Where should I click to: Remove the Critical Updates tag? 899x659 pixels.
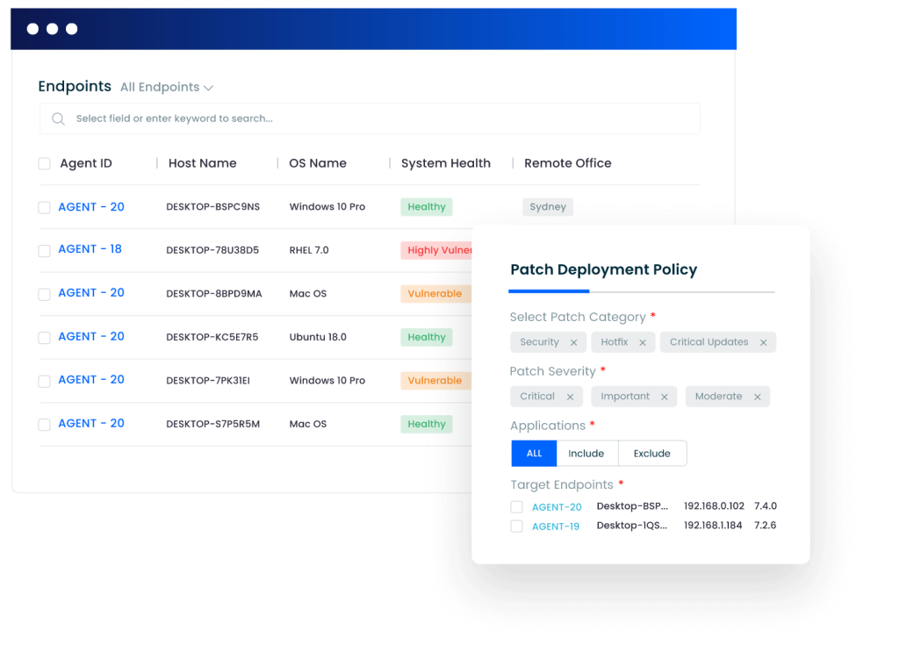[763, 343]
